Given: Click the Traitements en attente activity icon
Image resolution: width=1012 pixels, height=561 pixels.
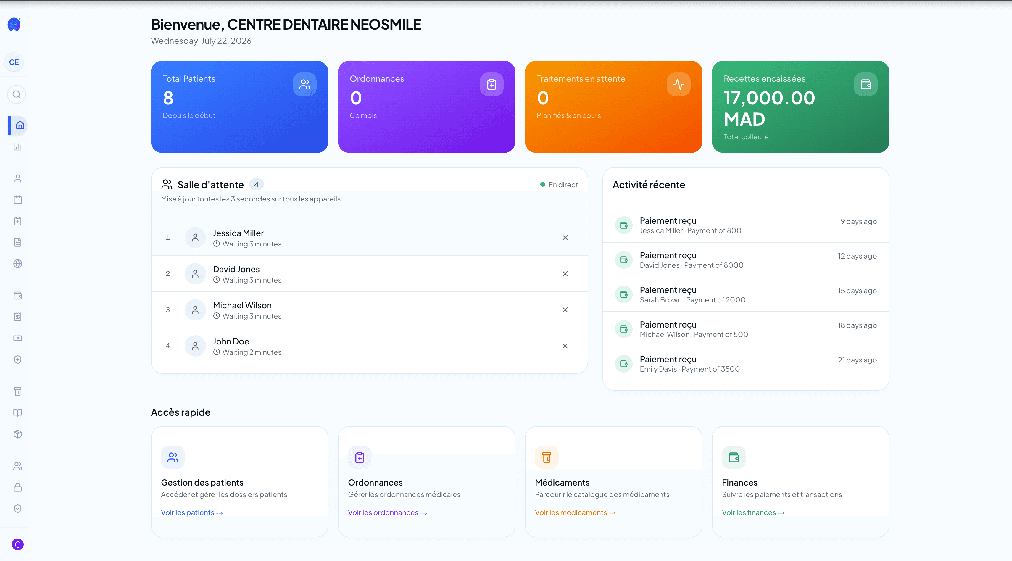Looking at the screenshot, I should pos(679,84).
